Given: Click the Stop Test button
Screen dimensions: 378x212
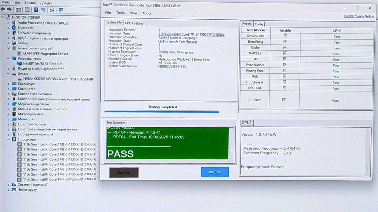Looking at the screenshot, I should point(124,172).
